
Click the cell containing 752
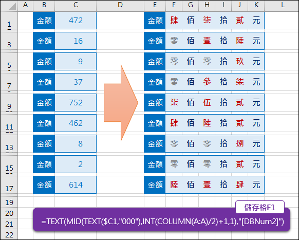(x=76, y=103)
